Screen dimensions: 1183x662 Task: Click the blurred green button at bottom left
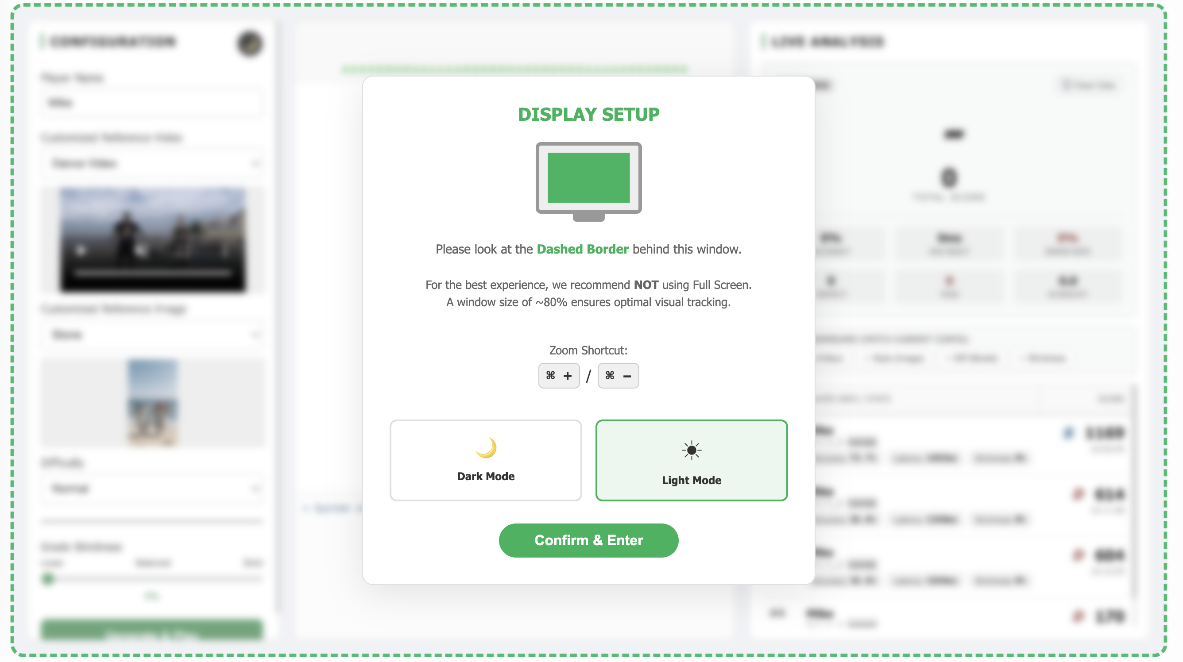pyautogui.click(x=152, y=631)
